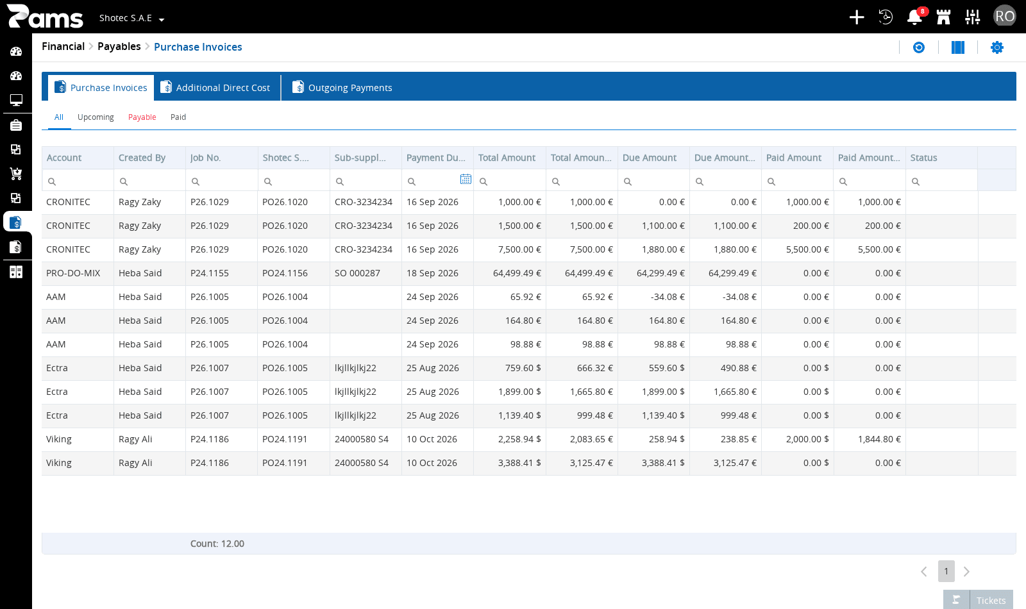This screenshot has height=609, width=1026.
Task: Select the All filter tab
Action: point(59,117)
